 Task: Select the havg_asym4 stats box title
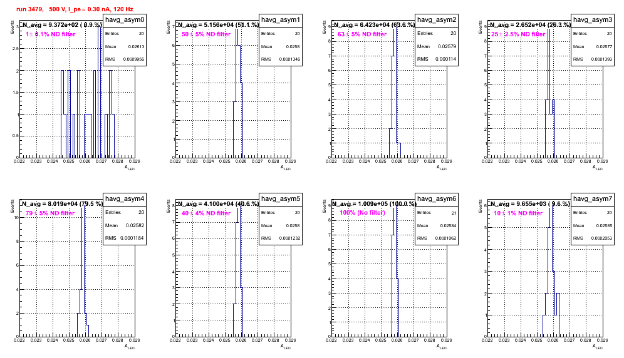point(125,198)
